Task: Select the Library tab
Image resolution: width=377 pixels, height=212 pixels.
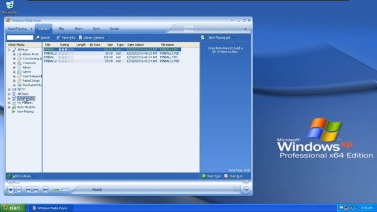Action: tap(44, 29)
